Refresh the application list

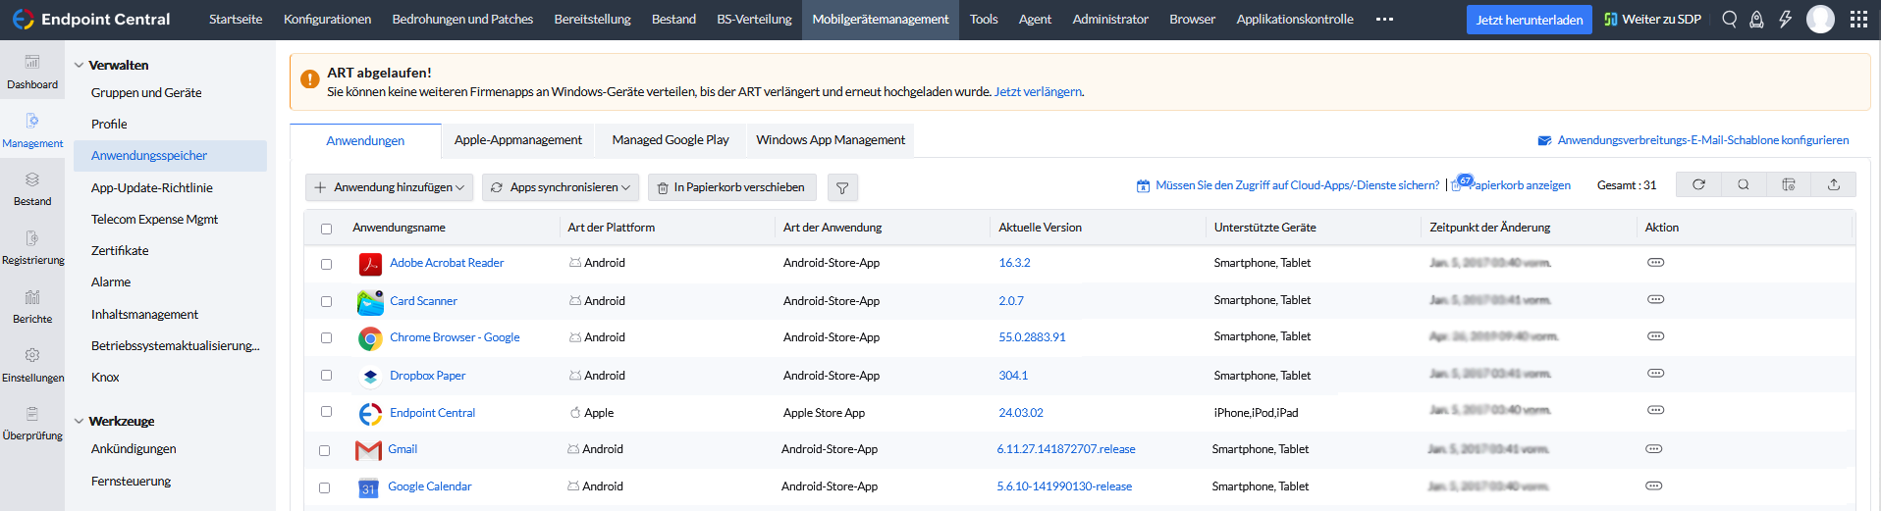1698,184
